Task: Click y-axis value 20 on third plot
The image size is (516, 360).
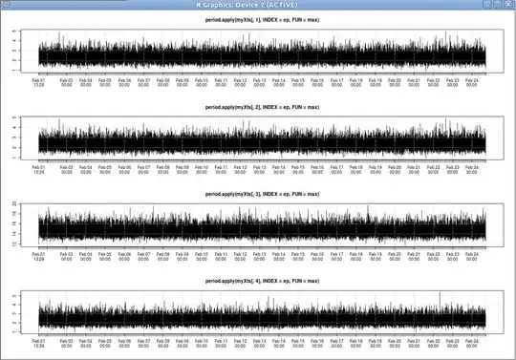Action: pos(14,203)
